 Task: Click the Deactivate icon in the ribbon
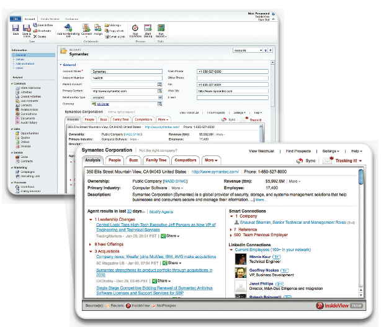point(35,31)
